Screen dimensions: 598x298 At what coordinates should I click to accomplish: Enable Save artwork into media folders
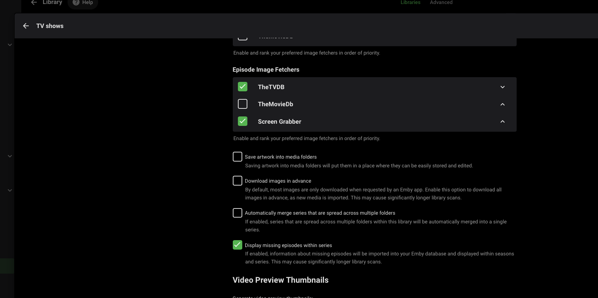click(x=238, y=157)
